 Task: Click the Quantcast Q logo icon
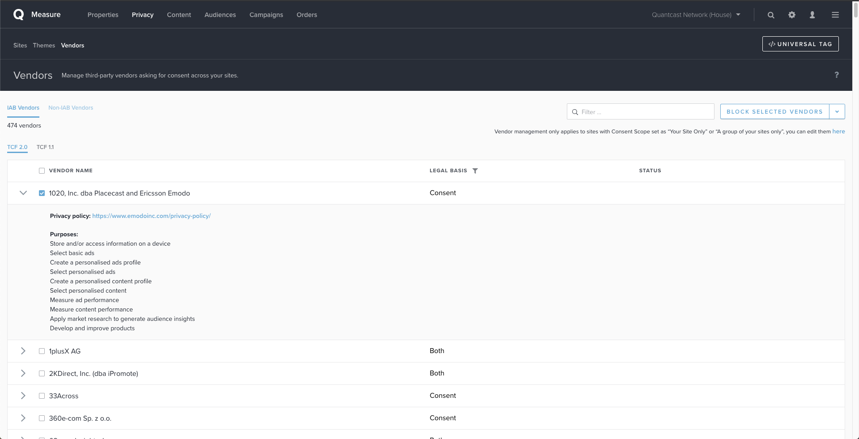click(x=19, y=15)
